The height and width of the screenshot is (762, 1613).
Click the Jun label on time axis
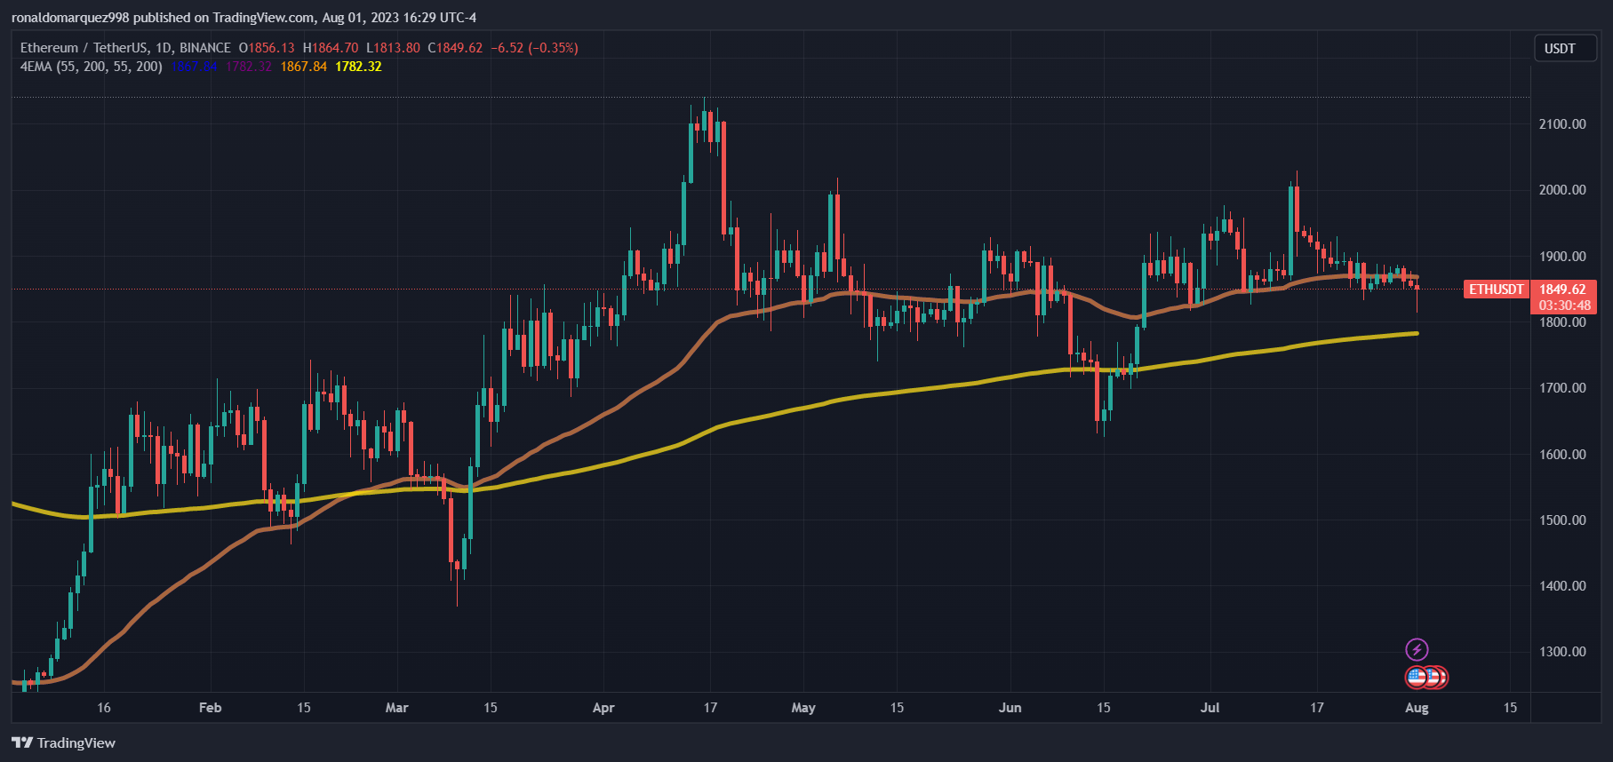[x=1010, y=708]
